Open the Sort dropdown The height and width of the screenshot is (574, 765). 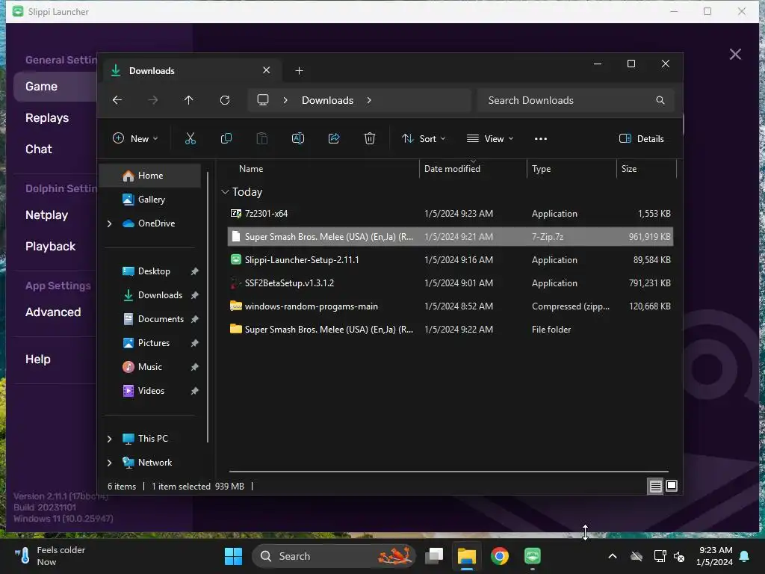pyautogui.click(x=424, y=138)
